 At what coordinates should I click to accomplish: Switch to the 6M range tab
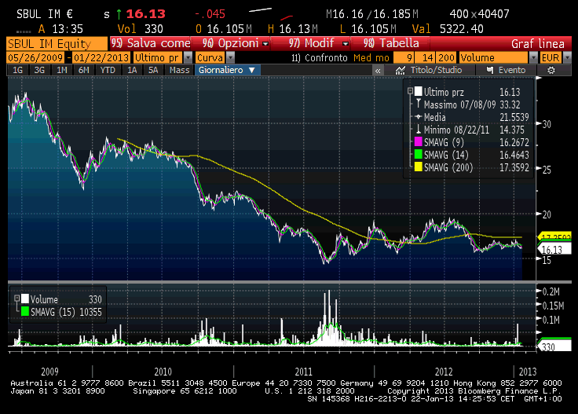(83, 70)
